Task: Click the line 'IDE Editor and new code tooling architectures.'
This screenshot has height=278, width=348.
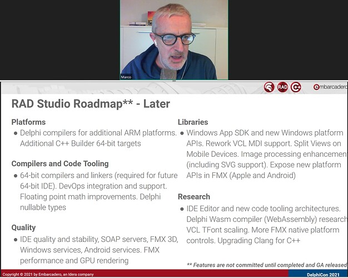Action: click(x=264, y=209)
